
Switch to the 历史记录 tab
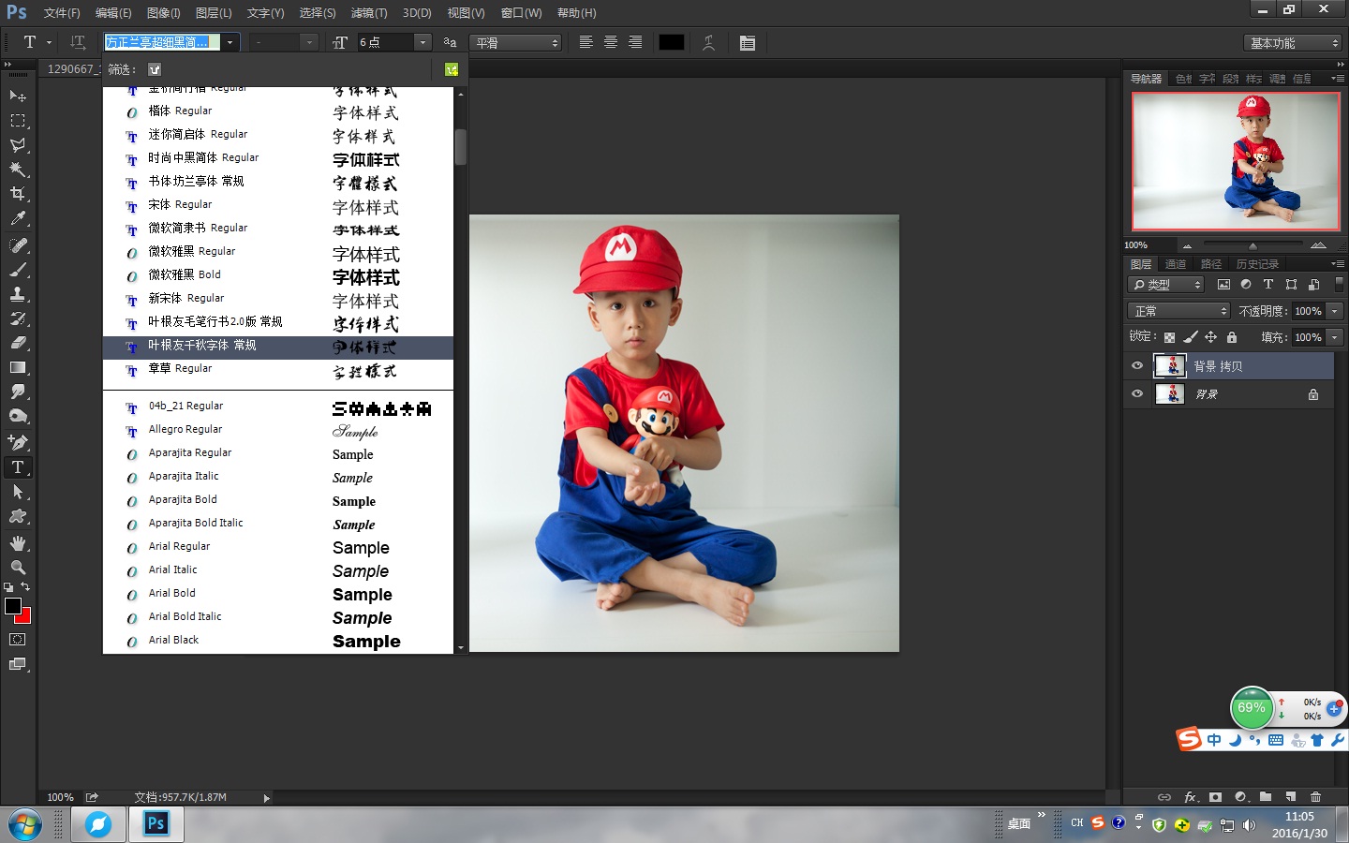1257,264
